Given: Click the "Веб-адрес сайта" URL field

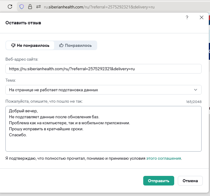Looking at the screenshot, I should click(x=103, y=69).
